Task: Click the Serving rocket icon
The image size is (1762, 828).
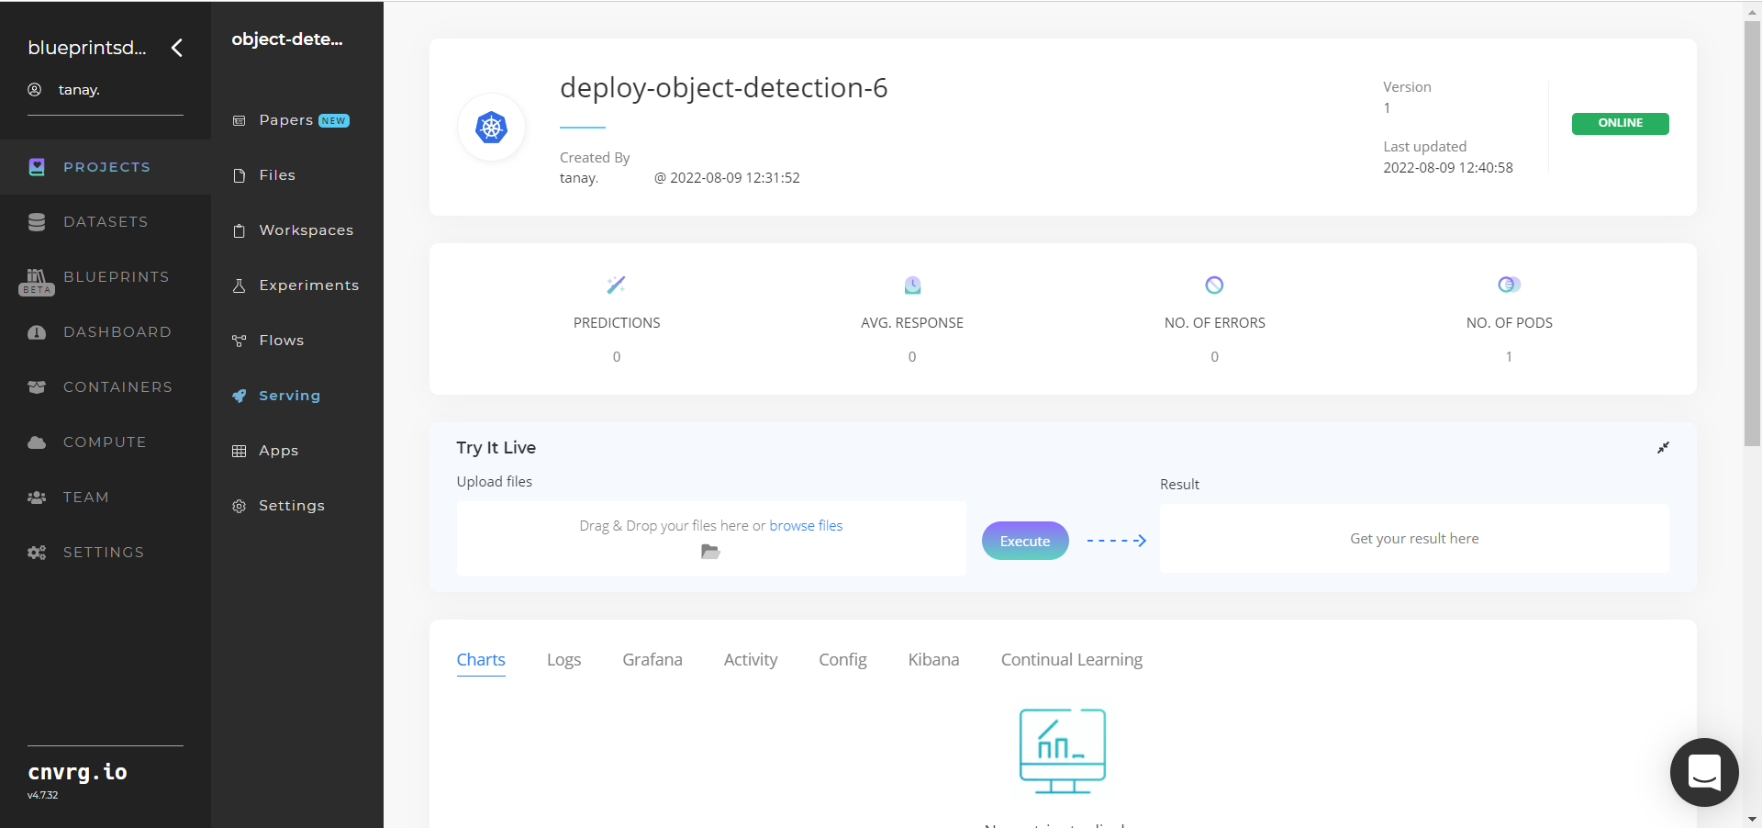Action: pos(240,396)
